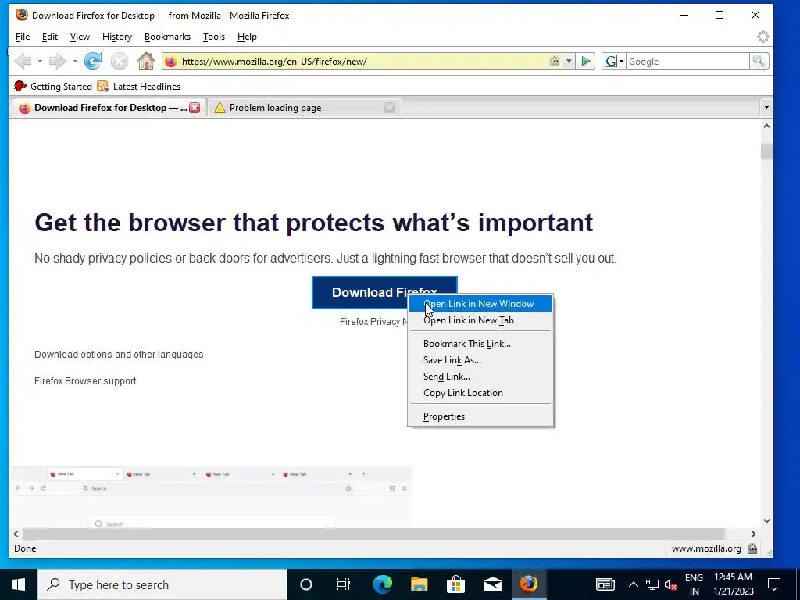Image resolution: width=800 pixels, height=600 pixels.
Task: Open the list all tabs dropdown
Action: (x=766, y=108)
